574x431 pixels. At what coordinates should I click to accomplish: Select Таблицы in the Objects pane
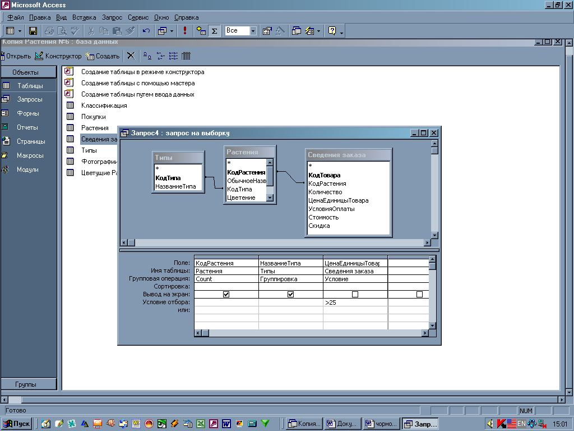29,86
